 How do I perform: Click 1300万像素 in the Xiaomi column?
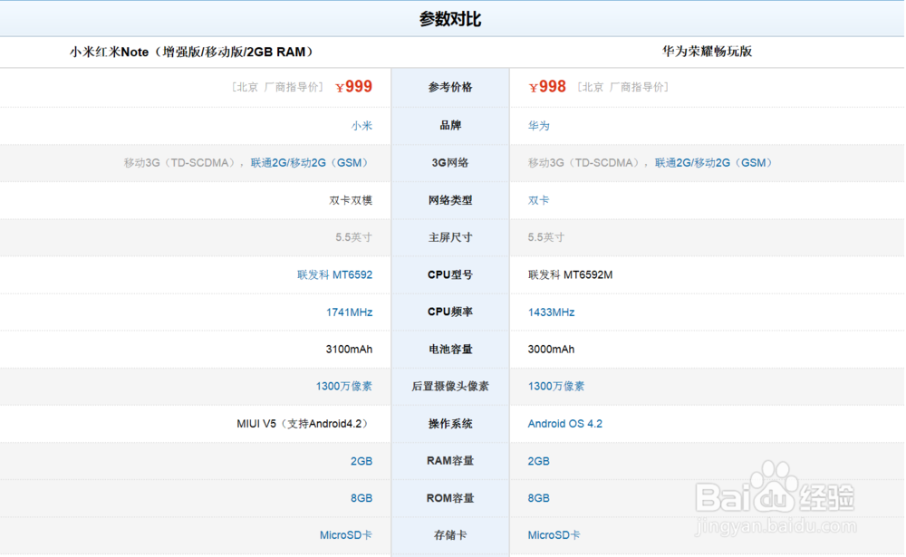pyautogui.click(x=343, y=386)
